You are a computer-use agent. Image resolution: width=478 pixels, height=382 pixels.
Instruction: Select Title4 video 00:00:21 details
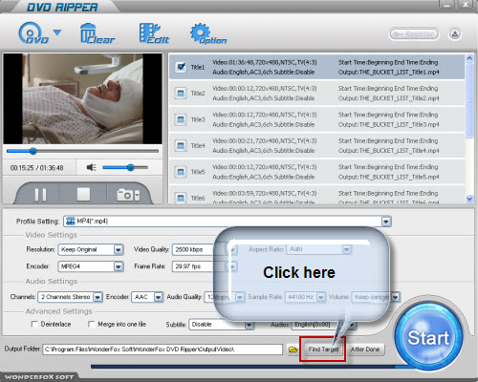point(265,140)
